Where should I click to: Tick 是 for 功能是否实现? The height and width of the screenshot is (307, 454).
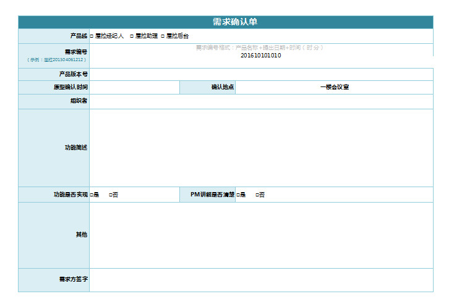[92, 195]
